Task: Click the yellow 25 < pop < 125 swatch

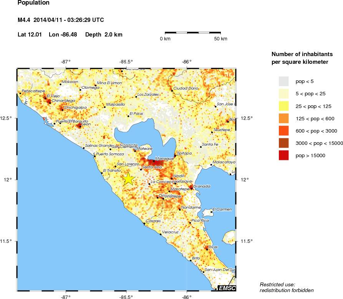Action: pyautogui.click(x=283, y=106)
